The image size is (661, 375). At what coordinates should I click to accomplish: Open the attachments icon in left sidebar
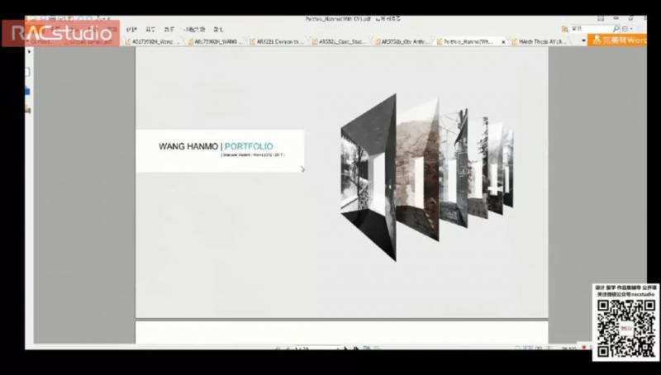click(29, 108)
